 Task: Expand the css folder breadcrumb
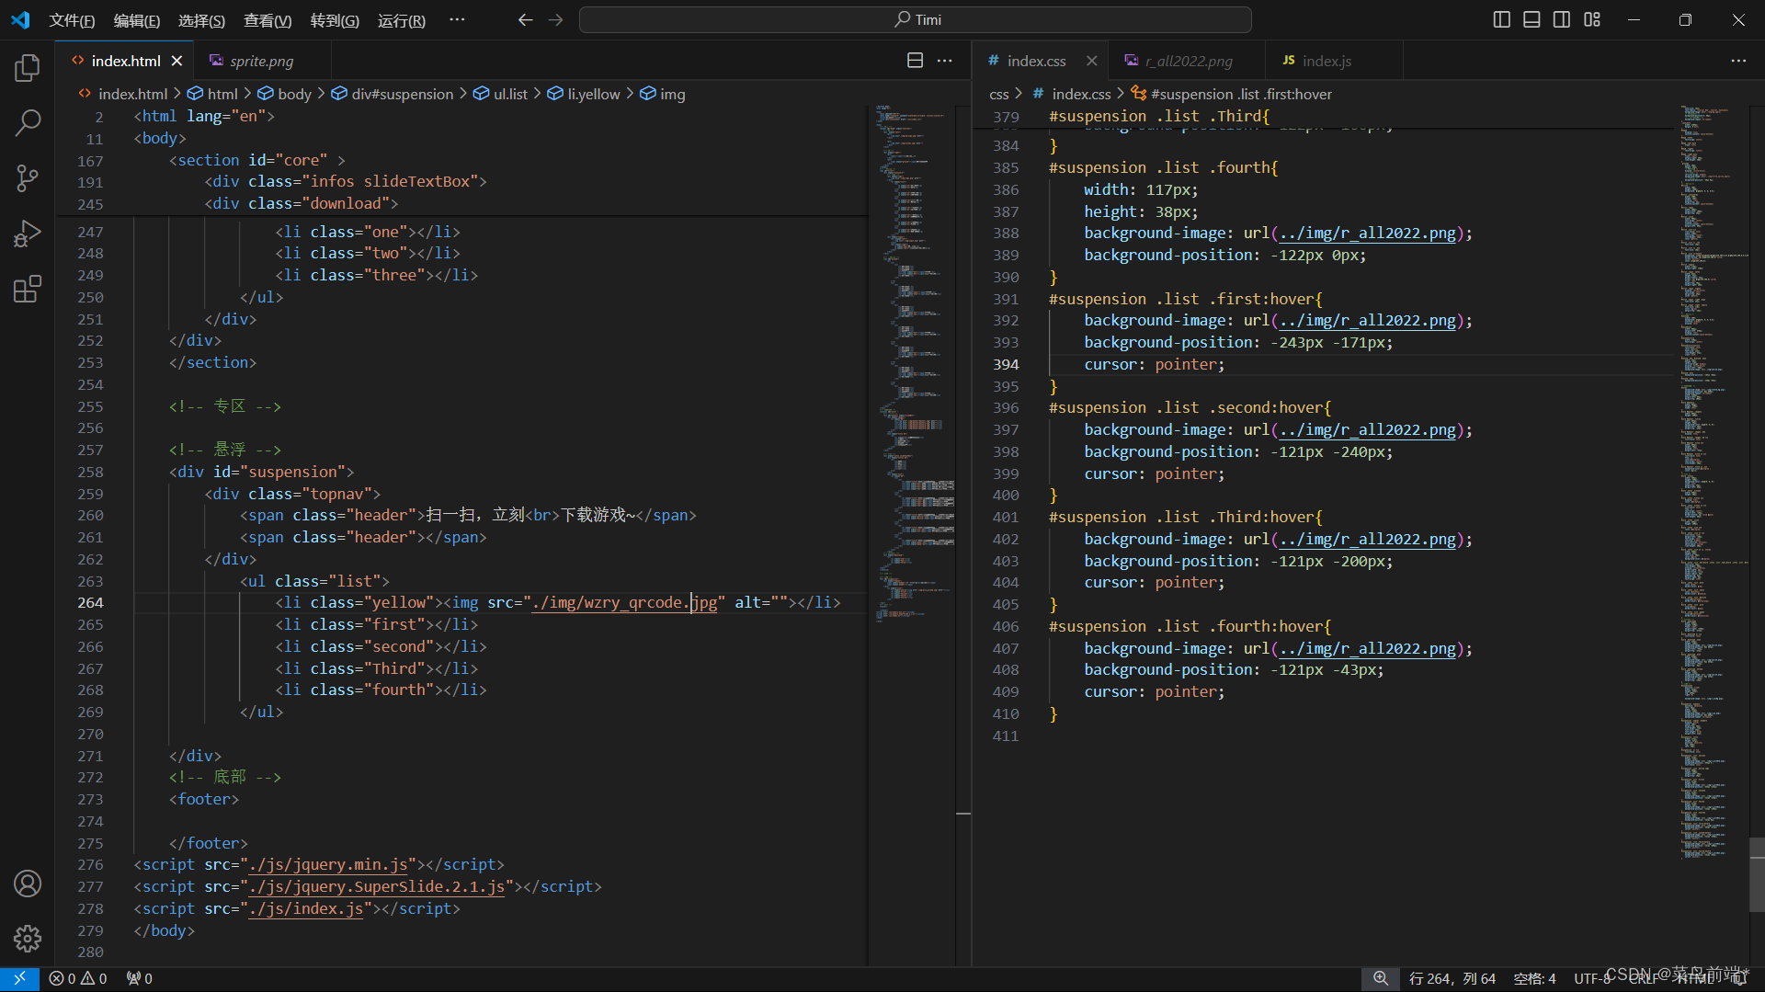point(999,94)
